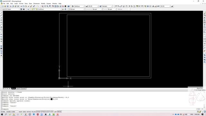
Task: Toggle ORTHO mode in status bar
Action: [x=29, y=112]
